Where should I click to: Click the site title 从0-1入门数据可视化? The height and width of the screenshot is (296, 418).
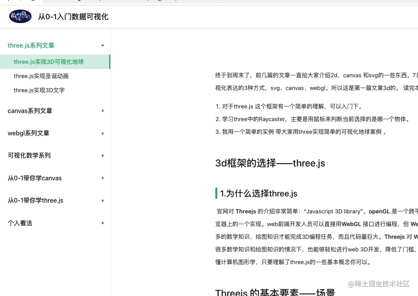coord(73,17)
